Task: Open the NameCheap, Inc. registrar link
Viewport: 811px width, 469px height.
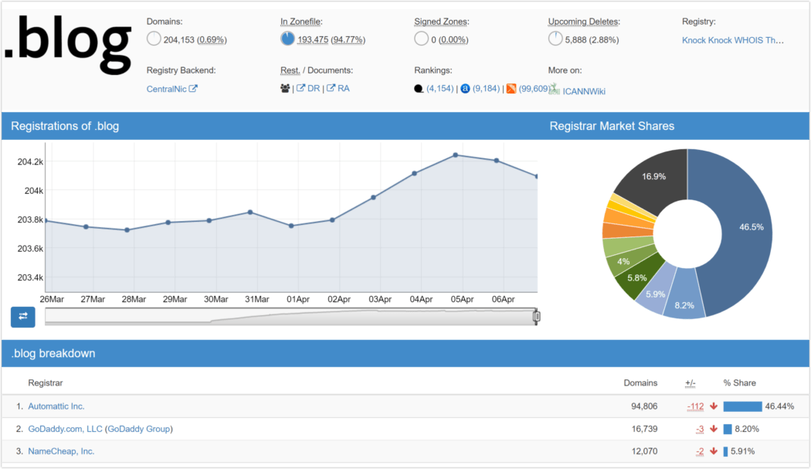Action: [x=61, y=451]
